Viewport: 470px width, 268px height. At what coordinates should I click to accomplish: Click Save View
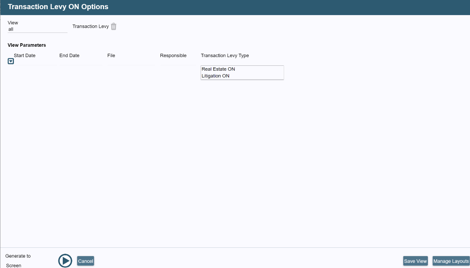click(415, 261)
